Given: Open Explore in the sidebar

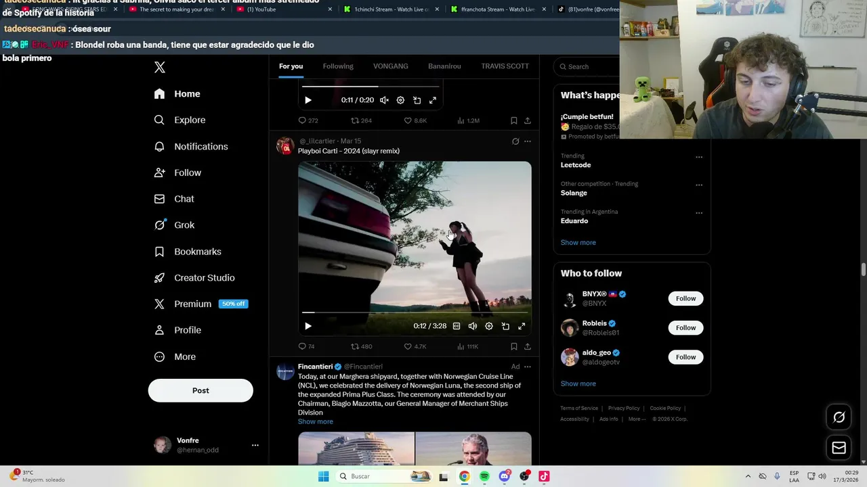Looking at the screenshot, I should pyautogui.click(x=180, y=120).
